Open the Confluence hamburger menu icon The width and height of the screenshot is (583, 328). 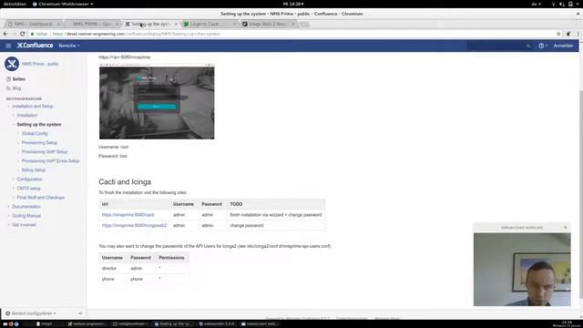[8, 46]
